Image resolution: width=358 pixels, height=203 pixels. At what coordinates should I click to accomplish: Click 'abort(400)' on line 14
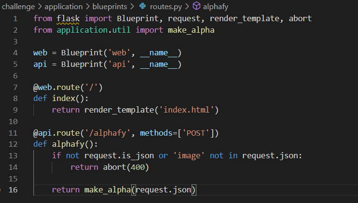(126, 167)
